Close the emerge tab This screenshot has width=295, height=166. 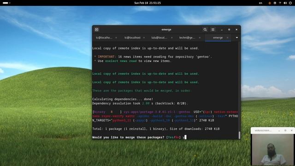227,38
